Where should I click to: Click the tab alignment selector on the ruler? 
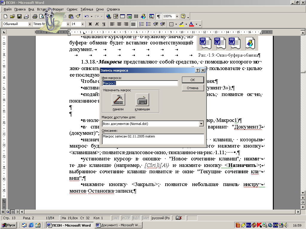[4, 32]
